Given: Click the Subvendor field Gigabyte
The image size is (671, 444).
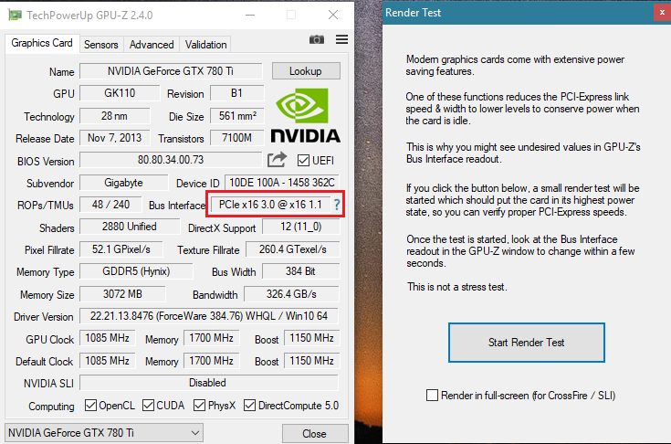Looking at the screenshot, I should 123,183.
